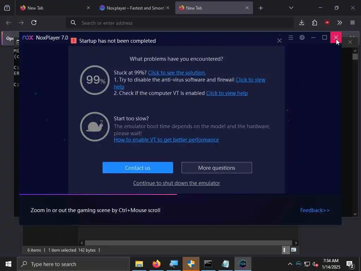Open 'How to enable VT' performance link

(166, 140)
